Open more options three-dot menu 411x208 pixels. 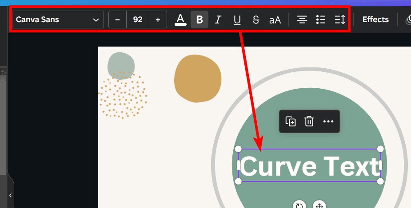328,122
